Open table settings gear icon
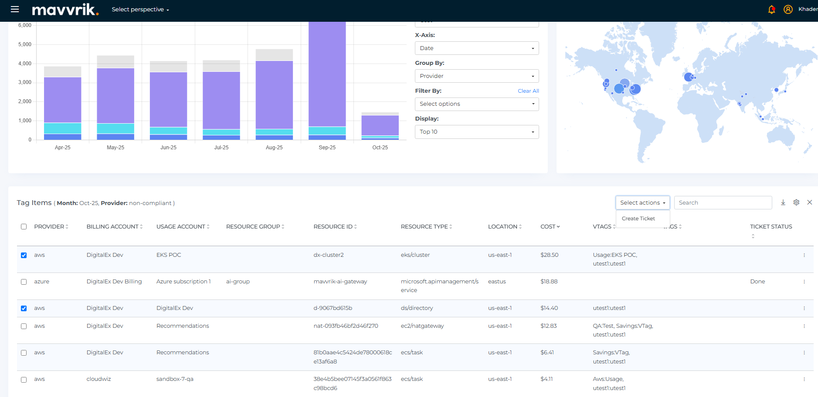 tap(796, 202)
